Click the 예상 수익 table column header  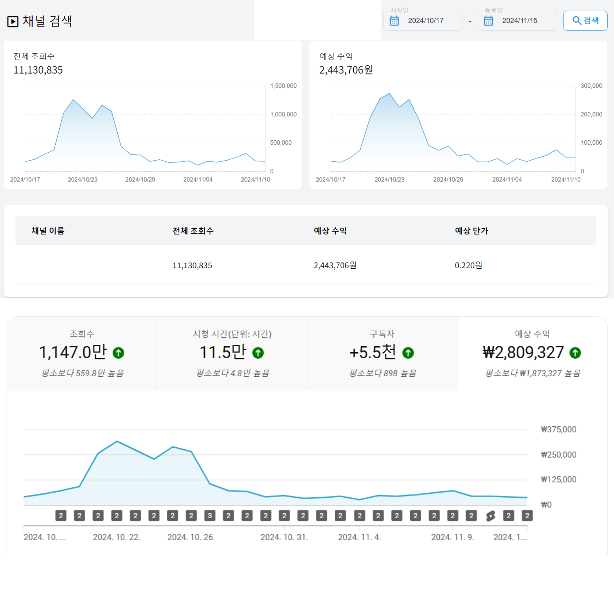[x=331, y=231]
